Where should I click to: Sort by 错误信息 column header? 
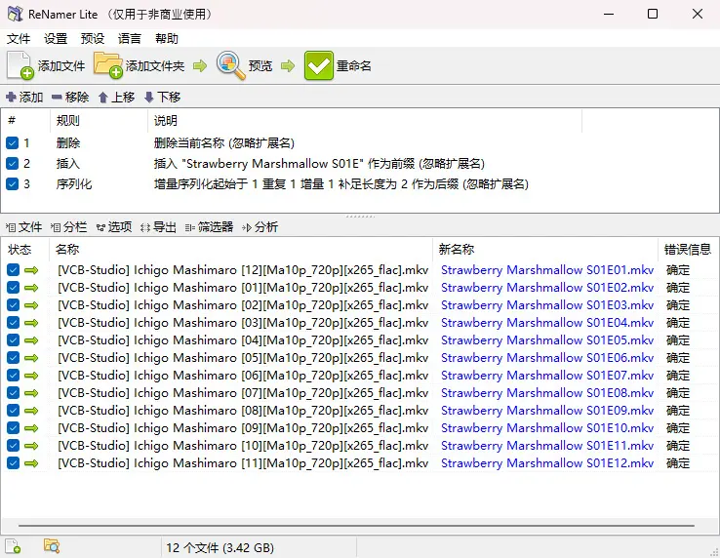[x=688, y=250]
